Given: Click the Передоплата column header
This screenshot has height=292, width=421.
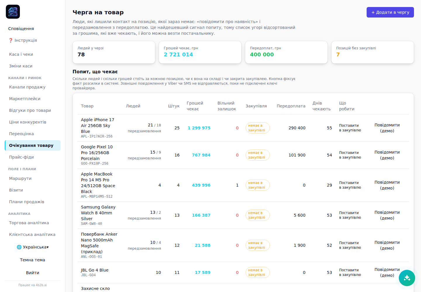Looking at the screenshot, I should 291,106.
